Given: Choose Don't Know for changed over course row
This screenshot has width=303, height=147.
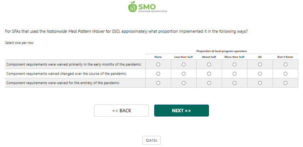Looking at the screenshot, I should [285, 74].
